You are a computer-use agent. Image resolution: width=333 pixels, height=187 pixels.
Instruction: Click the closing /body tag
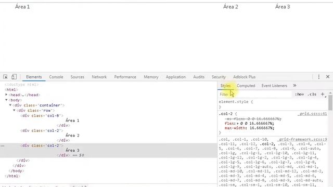coord(16,171)
